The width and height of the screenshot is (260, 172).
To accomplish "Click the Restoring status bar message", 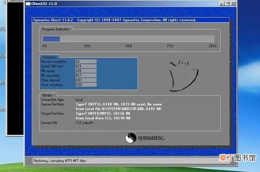I will (60, 161).
